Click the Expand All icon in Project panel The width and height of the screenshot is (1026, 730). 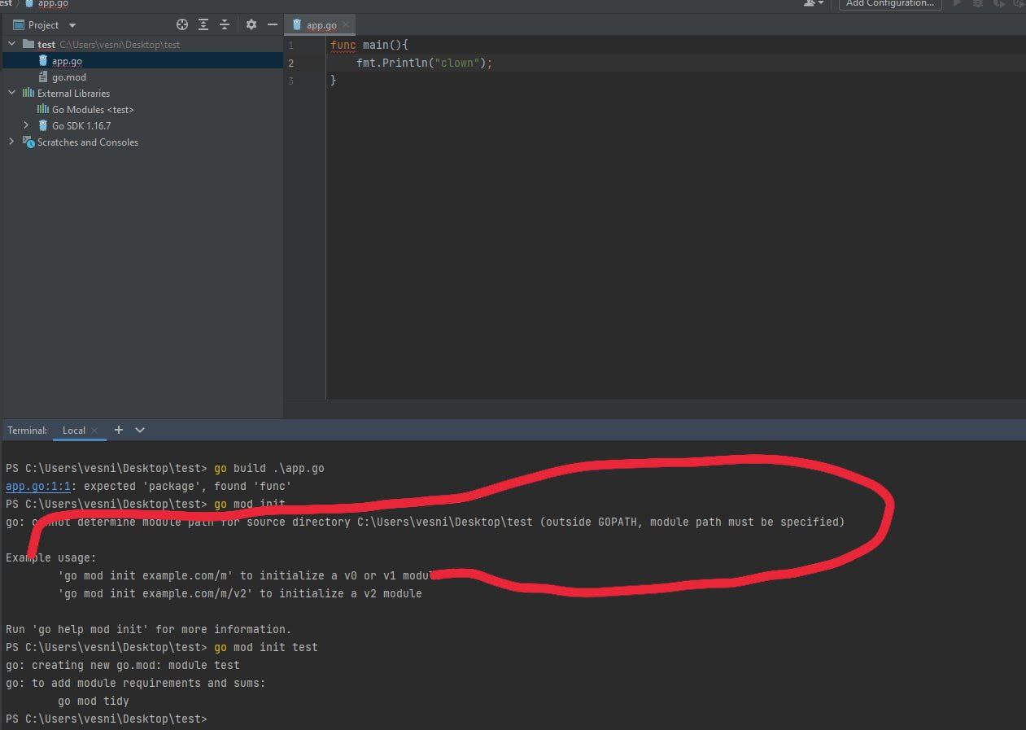tap(203, 25)
